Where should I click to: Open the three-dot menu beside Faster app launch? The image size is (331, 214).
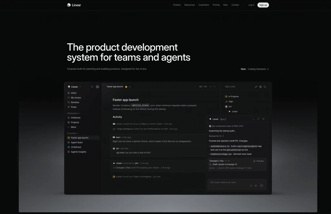[x=130, y=87]
